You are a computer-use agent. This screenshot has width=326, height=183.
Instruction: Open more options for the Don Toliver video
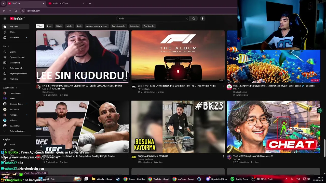pyautogui.click(x=224, y=86)
